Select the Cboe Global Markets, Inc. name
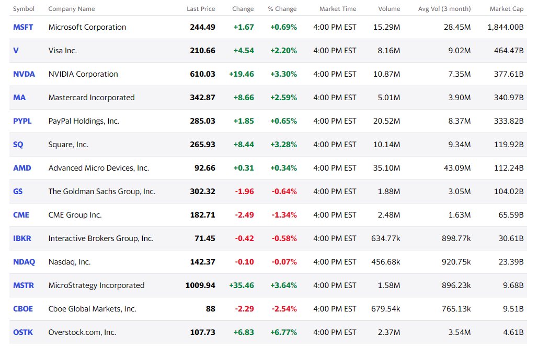538x348 pixels. pos(93,309)
